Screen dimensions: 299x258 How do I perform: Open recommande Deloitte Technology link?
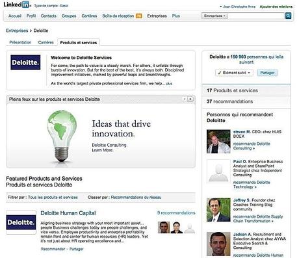[252, 185]
